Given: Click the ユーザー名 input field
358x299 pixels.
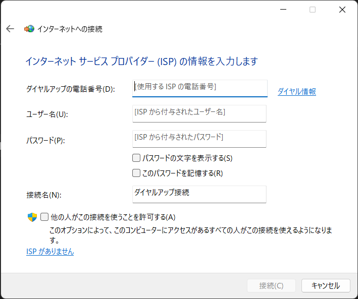Looking at the screenshot, I should pyautogui.click(x=199, y=113).
